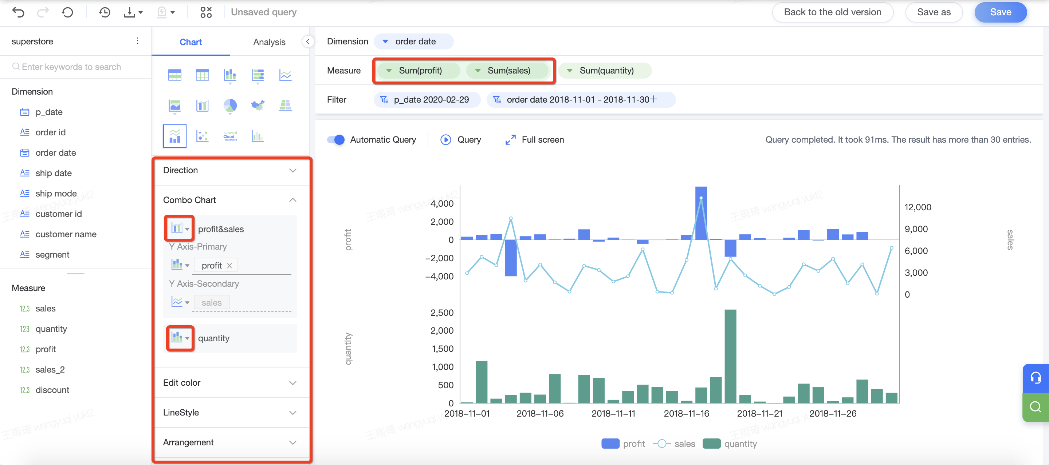Viewport: 1049px width, 465px height.
Task: Select the sales_2 measure field
Action: pyautogui.click(x=50, y=369)
